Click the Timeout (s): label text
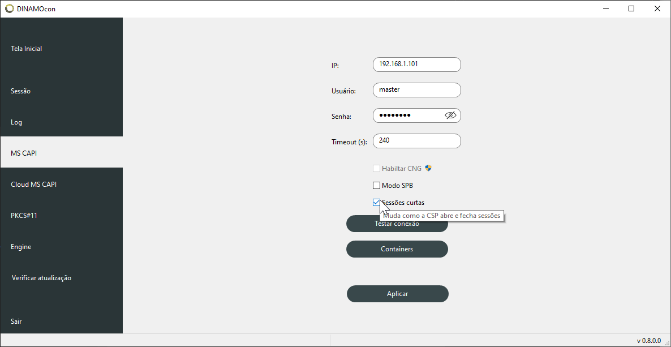The image size is (671, 347). [349, 142]
